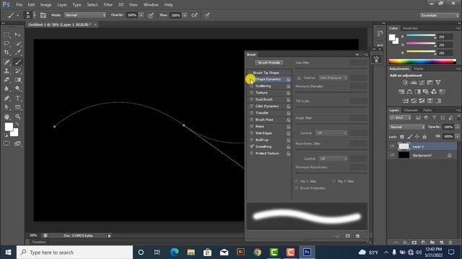Open the Opacity dropdown arrow in options bar
462x259 pixels.
(x=141, y=15)
